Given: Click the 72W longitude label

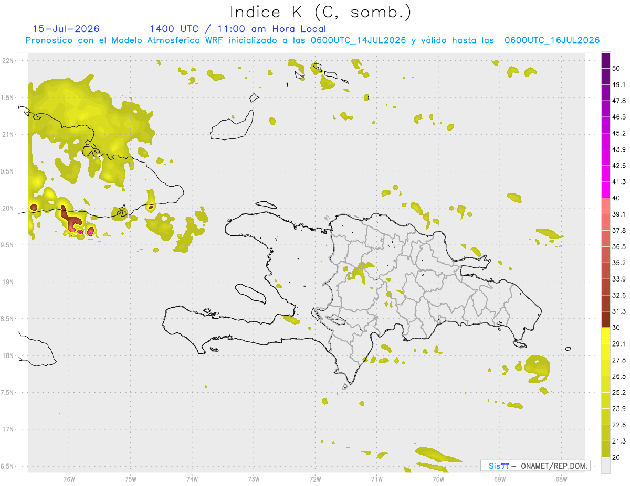Looking at the screenshot, I should click(x=315, y=479).
